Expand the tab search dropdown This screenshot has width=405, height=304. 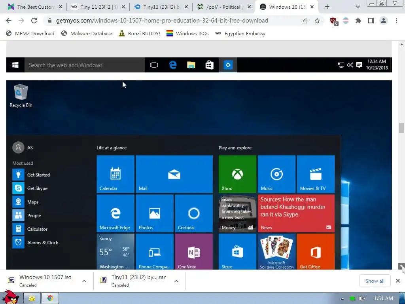click(x=358, y=7)
